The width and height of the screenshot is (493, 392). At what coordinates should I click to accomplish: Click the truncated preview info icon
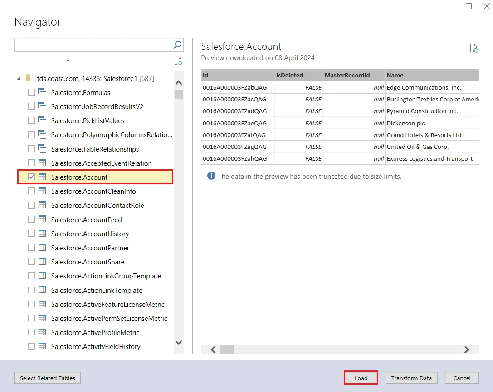(211, 176)
